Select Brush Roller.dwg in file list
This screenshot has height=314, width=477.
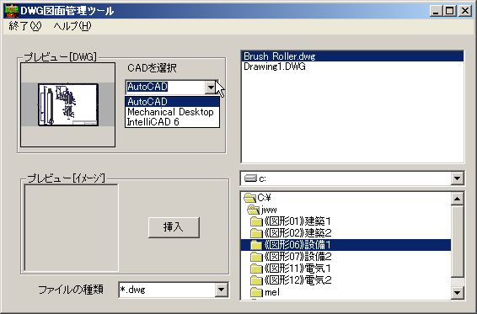(x=352, y=56)
